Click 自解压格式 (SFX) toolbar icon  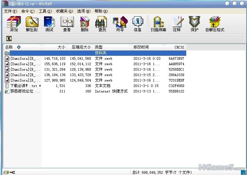click(x=215, y=24)
